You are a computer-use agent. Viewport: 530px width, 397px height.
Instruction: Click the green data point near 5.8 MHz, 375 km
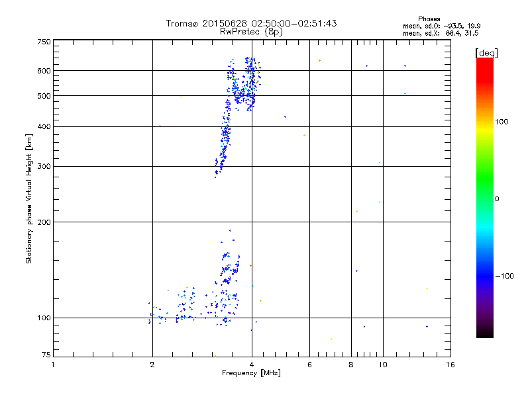pos(305,136)
